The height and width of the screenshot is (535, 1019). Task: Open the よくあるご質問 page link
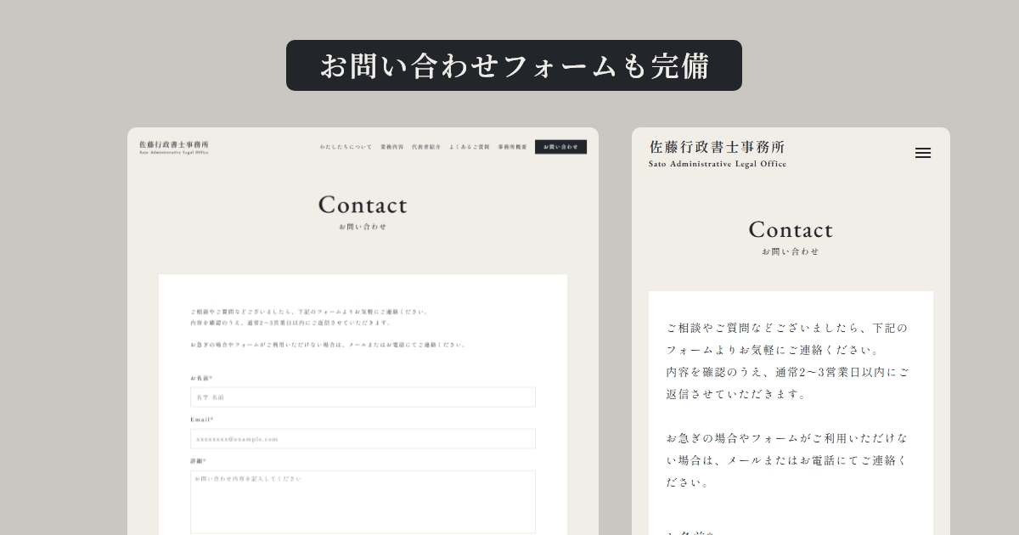point(470,146)
